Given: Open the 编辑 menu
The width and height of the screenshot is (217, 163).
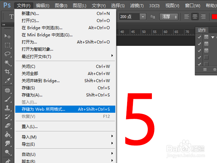Looking at the screenshot, I should tap(42, 5).
